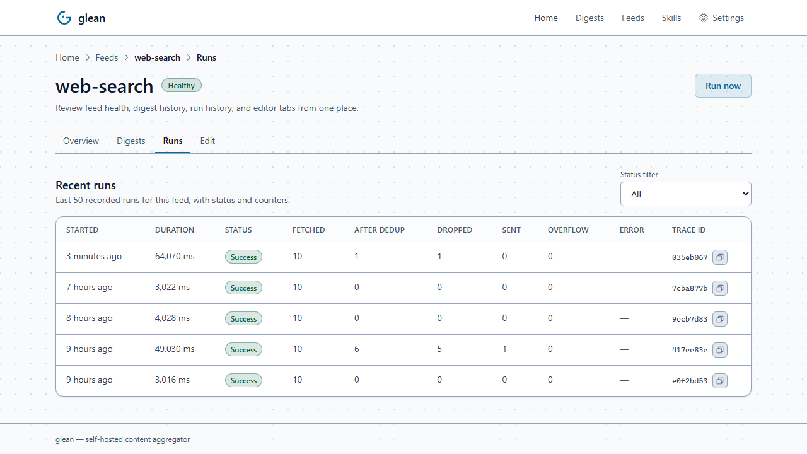Copy trace ID 7cba877b
Screen dimensions: 807x454
[719, 288]
